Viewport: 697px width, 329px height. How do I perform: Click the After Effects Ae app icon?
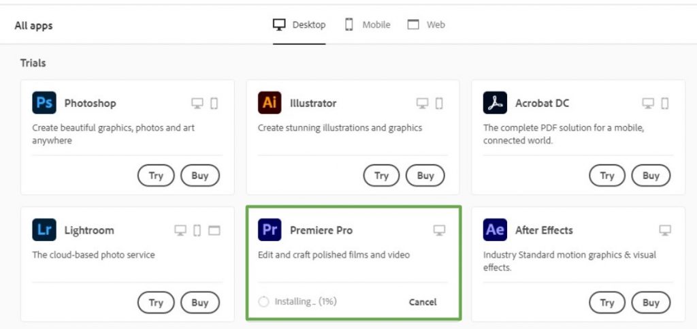tap(495, 230)
